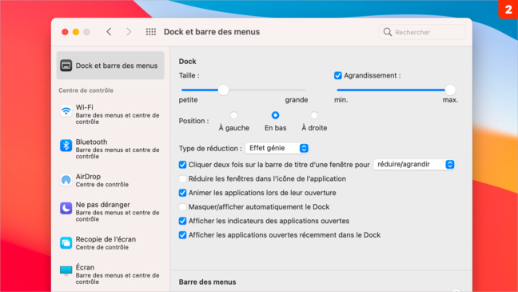The width and height of the screenshot is (518, 292).
Task: Click the Barre des menus section heading
Action: (x=208, y=282)
